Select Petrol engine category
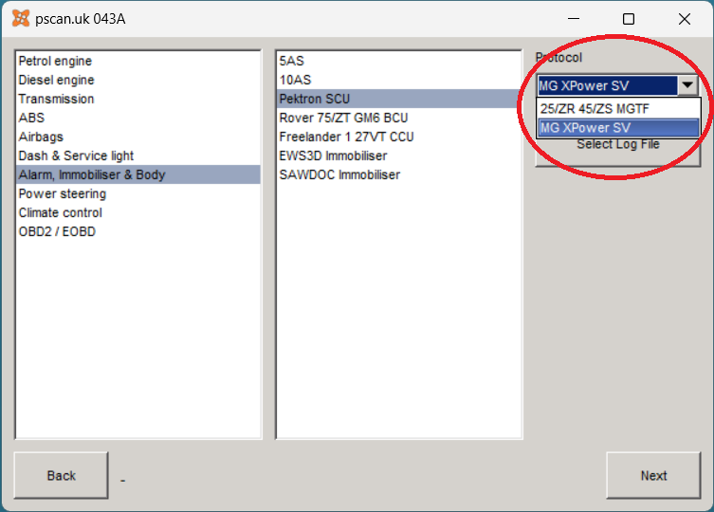The image size is (714, 512). tap(138, 61)
